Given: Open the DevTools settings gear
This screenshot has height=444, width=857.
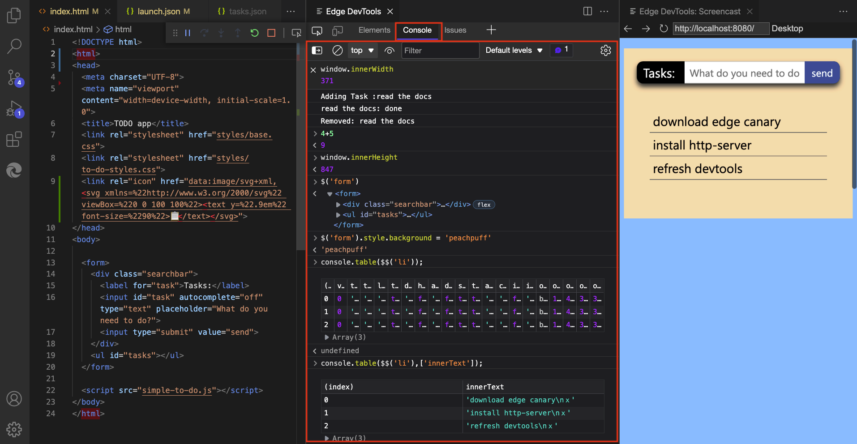Looking at the screenshot, I should 605,50.
